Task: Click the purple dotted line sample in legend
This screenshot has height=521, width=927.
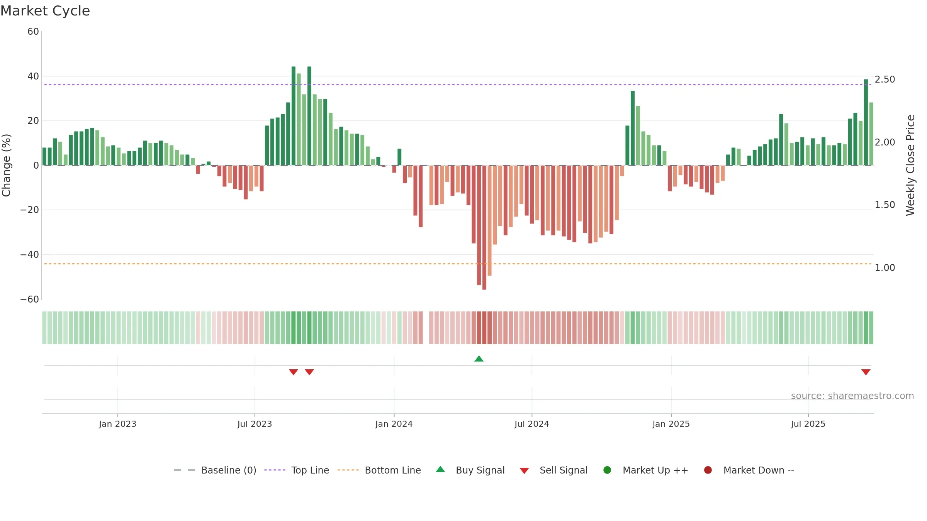Action: 275,470
